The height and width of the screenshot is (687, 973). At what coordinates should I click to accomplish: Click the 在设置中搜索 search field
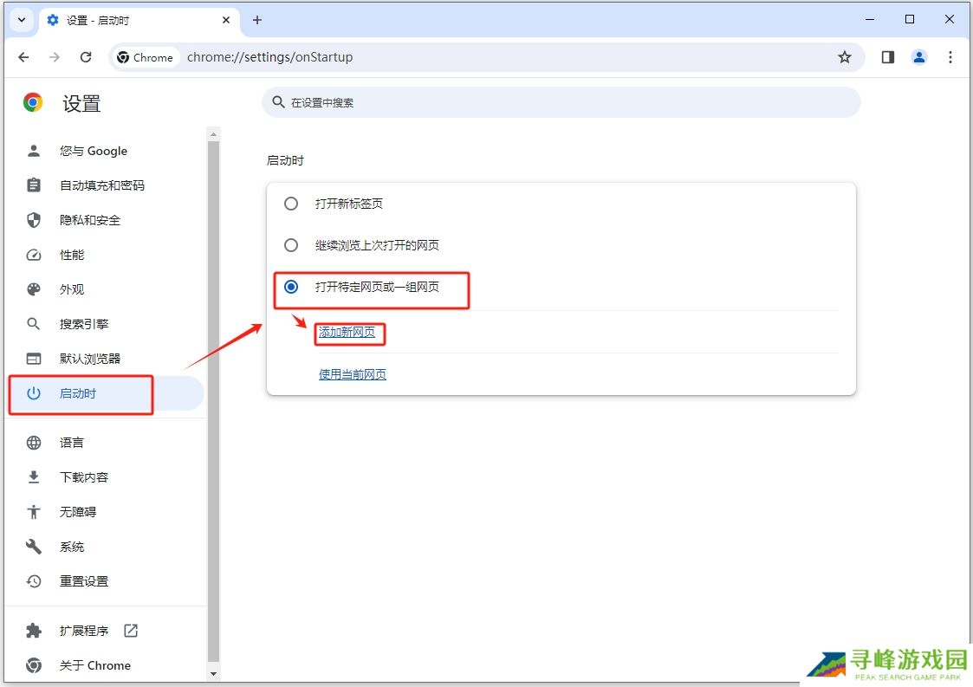(x=561, y=102)
